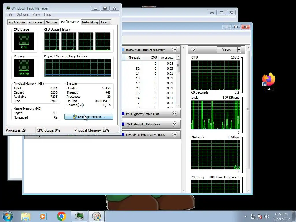The height and width of the screenshot is (222, 296).
Task: Open the Options menu in Task Manager
Action: [x=23, y=14]
